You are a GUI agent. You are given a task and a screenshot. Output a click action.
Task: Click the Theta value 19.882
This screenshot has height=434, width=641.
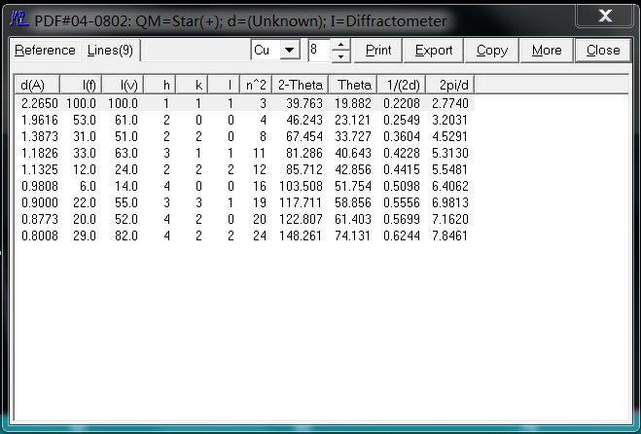(x=353, y=103)
